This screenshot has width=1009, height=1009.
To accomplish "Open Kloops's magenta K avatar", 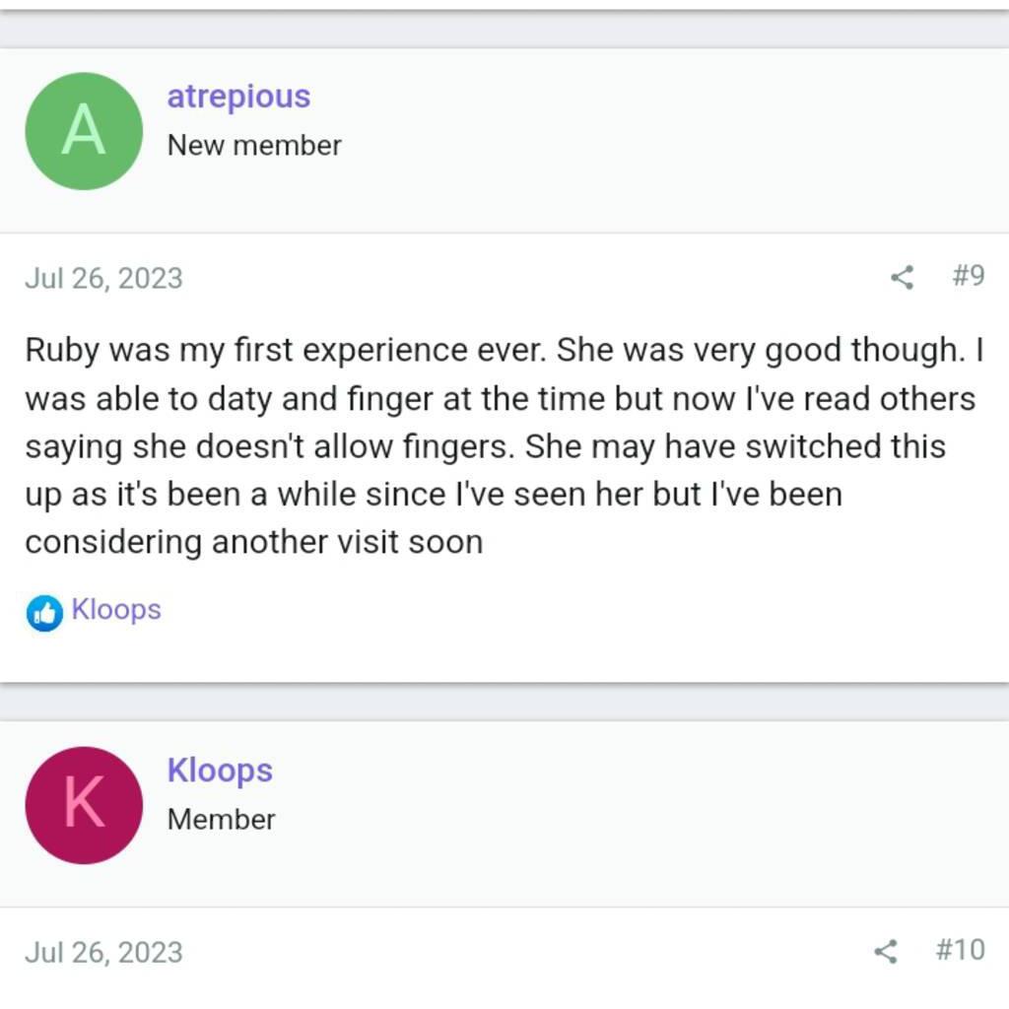I will [84, 805].
